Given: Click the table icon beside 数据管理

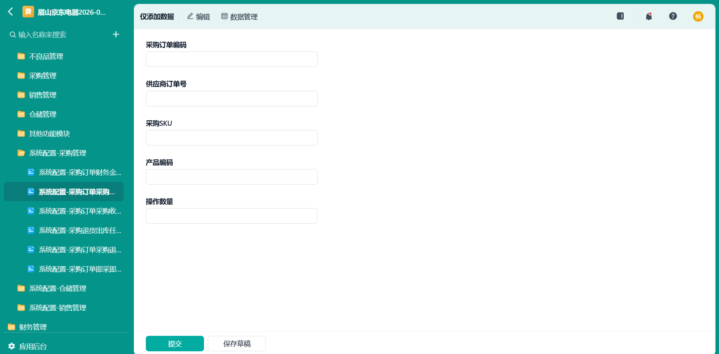Looking at the screenshot, I should (224, 16).
